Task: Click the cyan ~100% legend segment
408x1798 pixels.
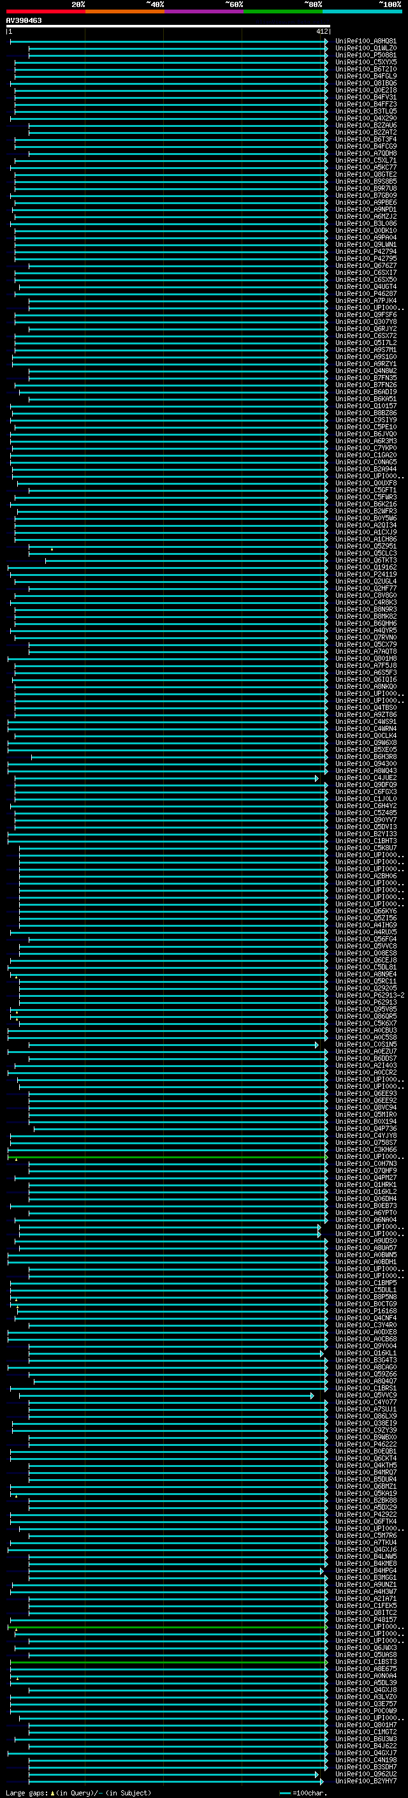Action: coord(362,11)
